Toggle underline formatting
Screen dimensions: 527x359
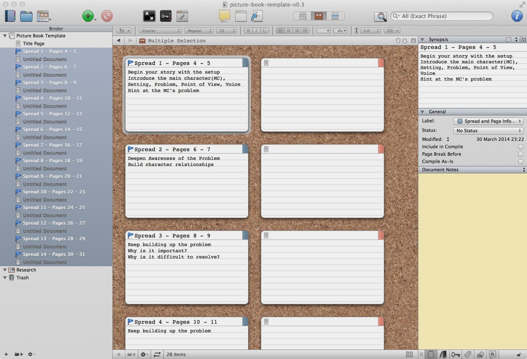[x=264, y=31]
